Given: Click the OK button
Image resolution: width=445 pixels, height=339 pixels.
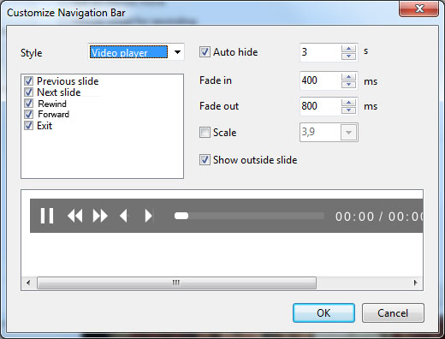Looking at the screenshot, I should coord(323,313).
